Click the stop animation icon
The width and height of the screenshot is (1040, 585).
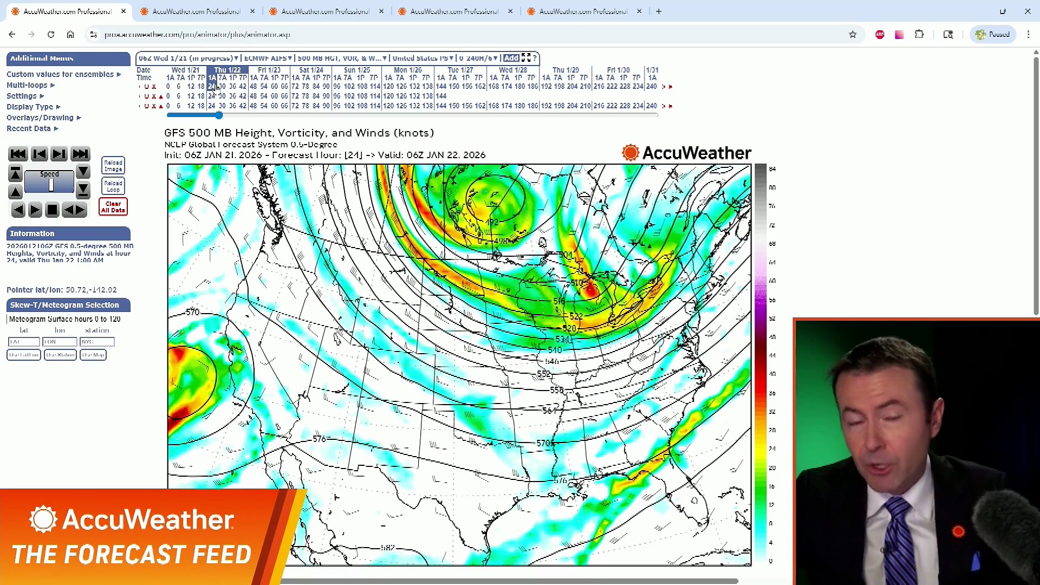click(52, 210)
